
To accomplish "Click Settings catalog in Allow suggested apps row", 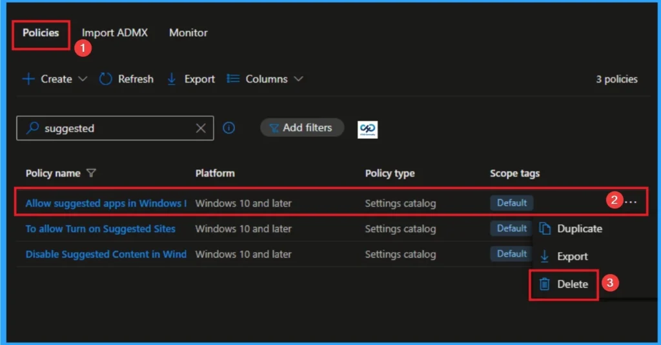I will [400, 204].
